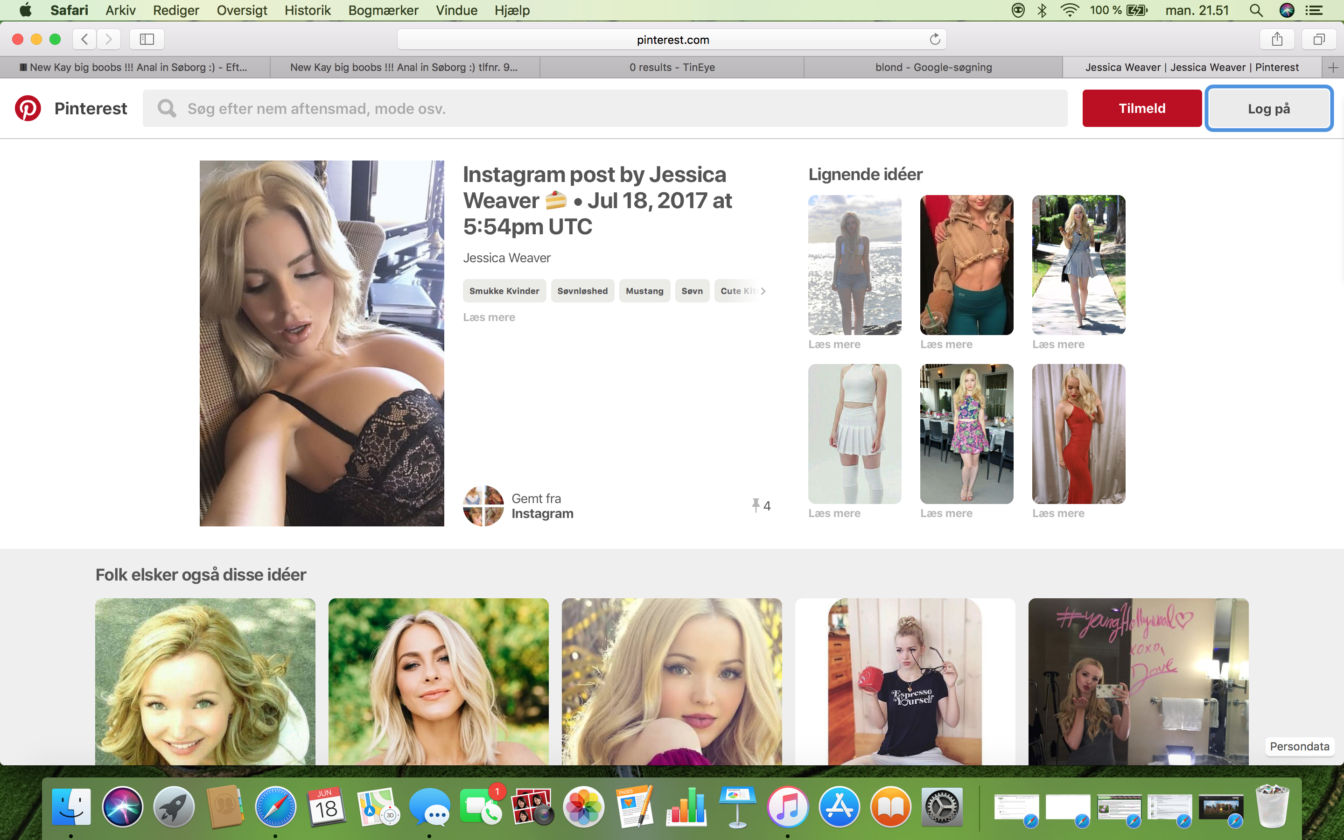The image size is (1344, 840).
Task: Open Photo Booth from the dock
Action: [x=532, y=806]
